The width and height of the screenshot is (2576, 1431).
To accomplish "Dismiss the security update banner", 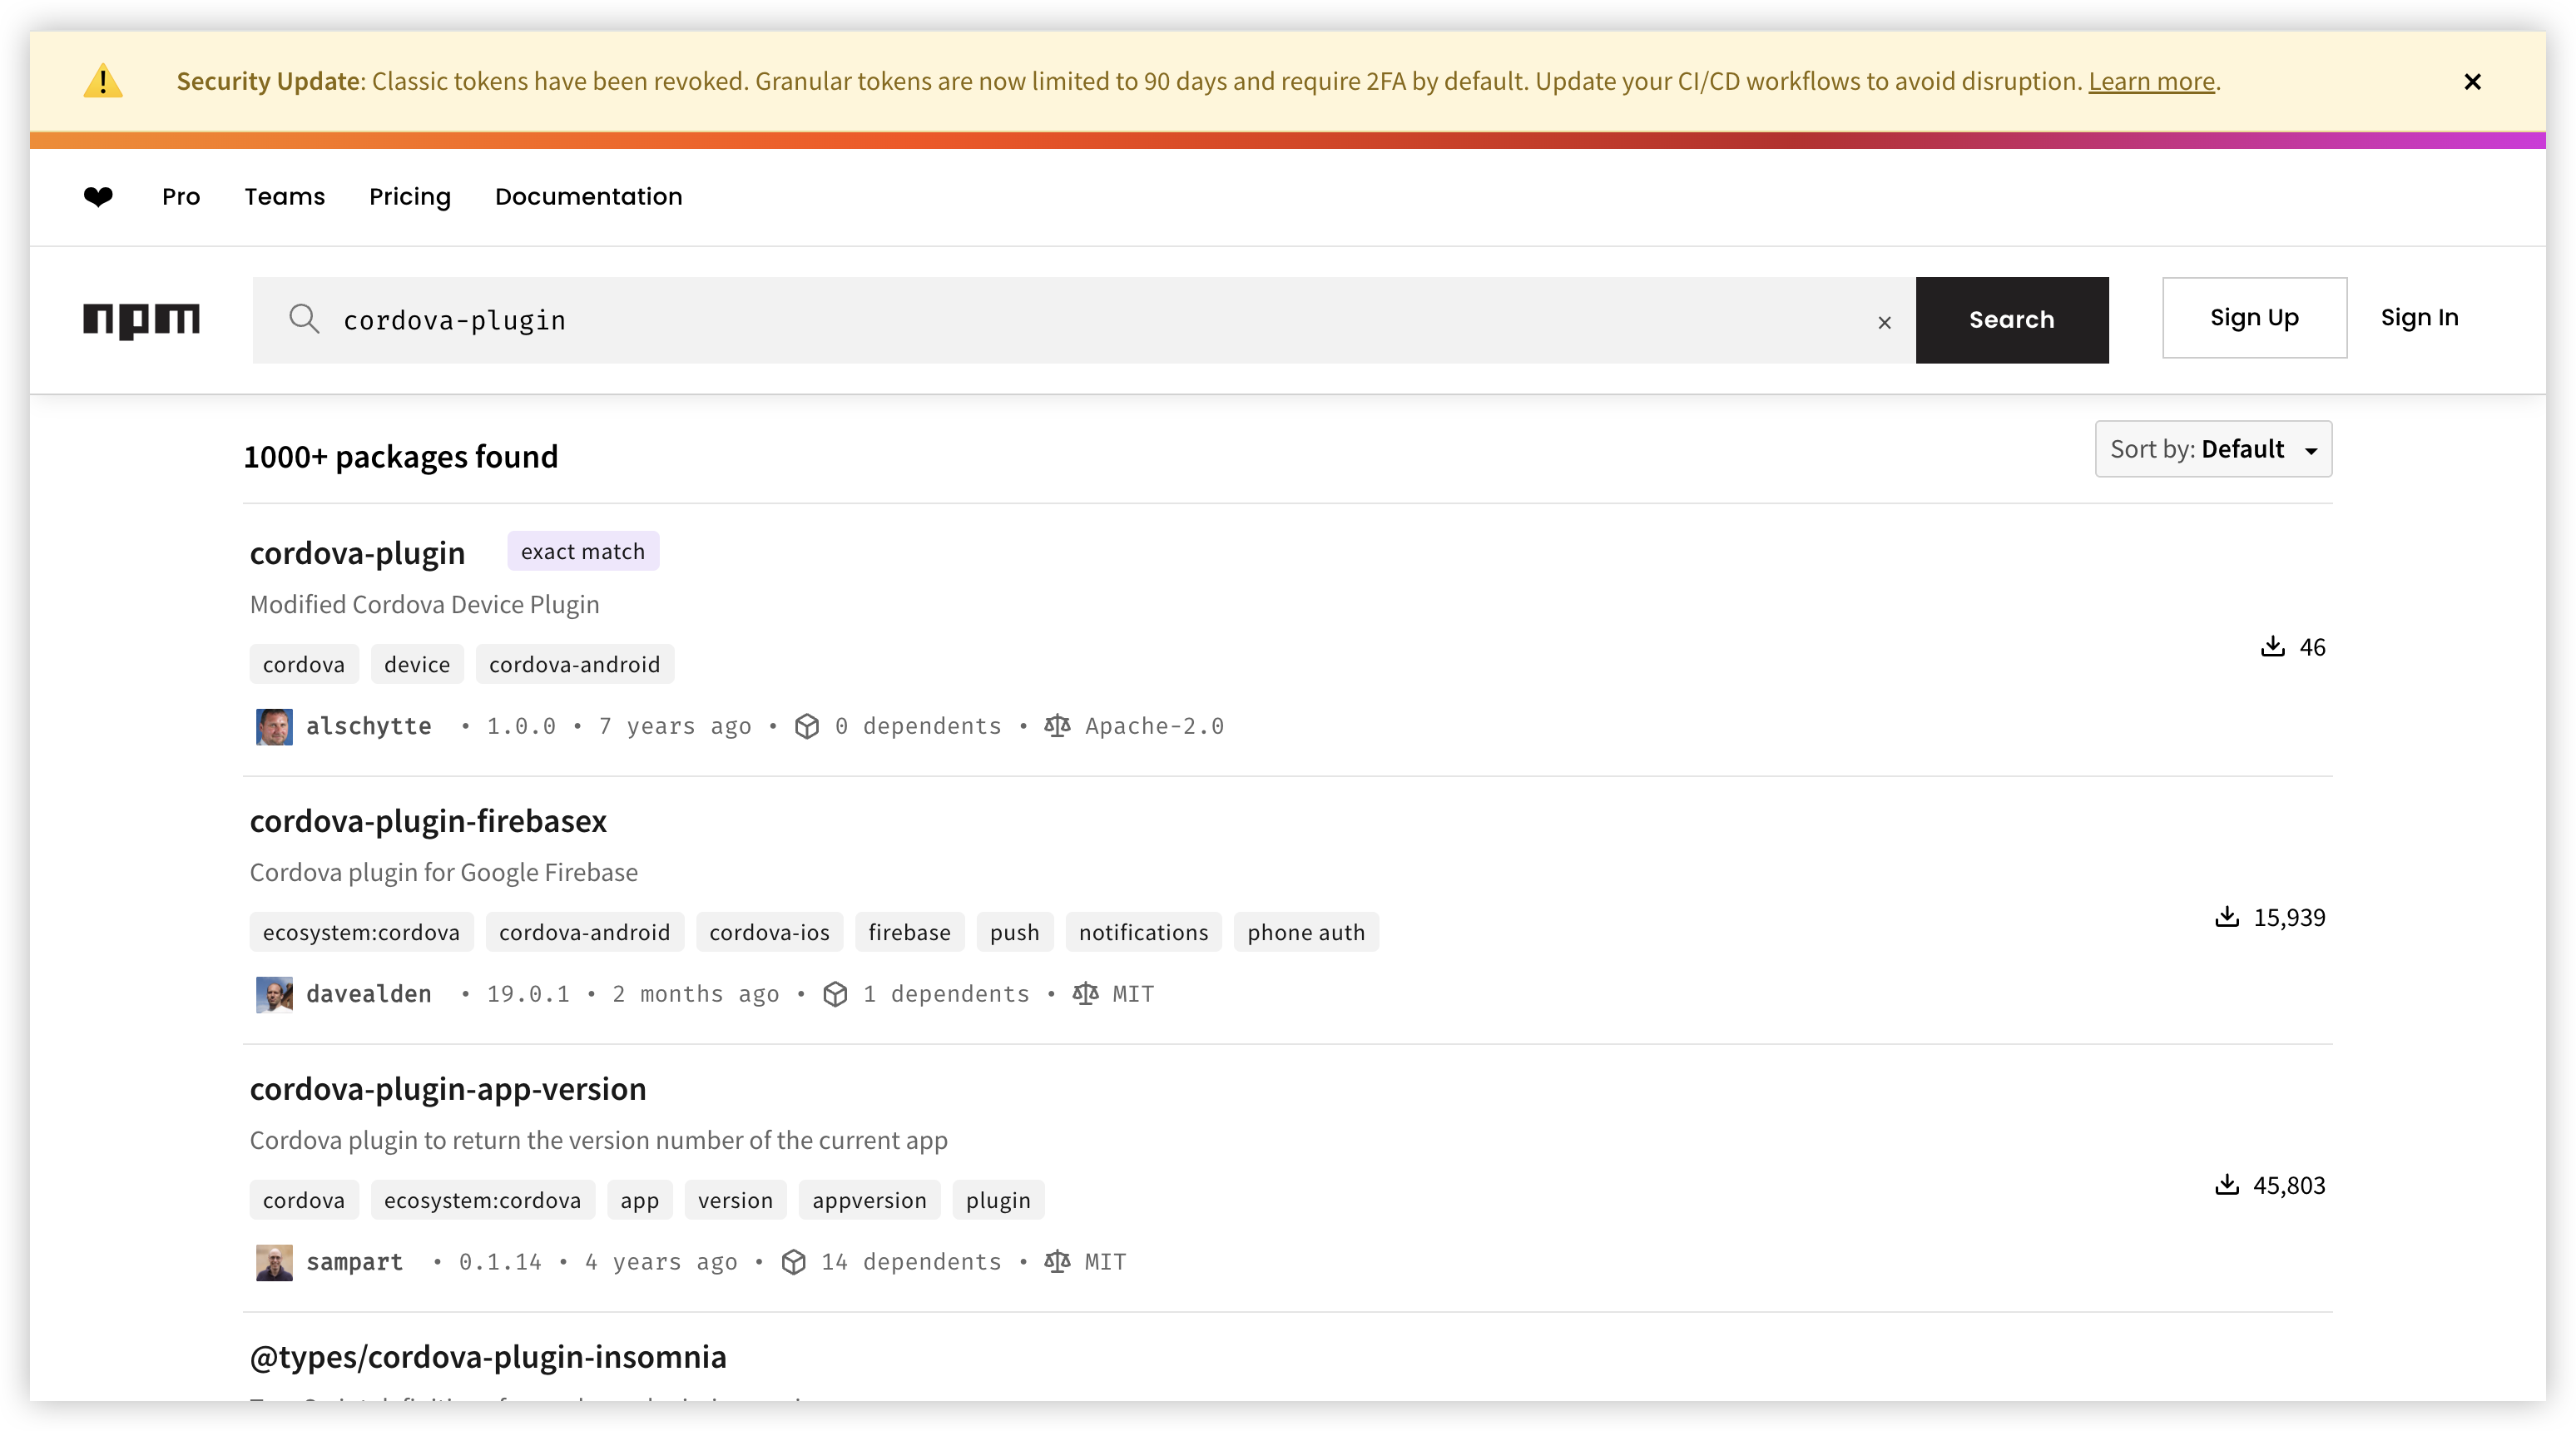I will pos(2472,82).
